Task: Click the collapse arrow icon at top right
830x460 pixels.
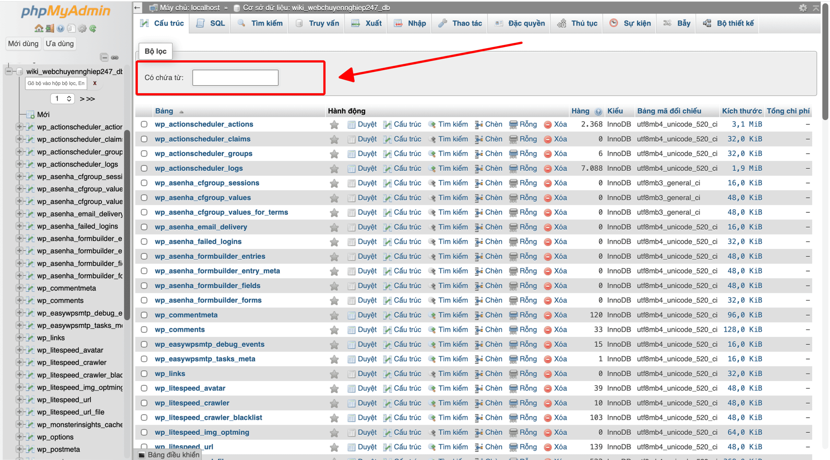Action: click(816, 8)
